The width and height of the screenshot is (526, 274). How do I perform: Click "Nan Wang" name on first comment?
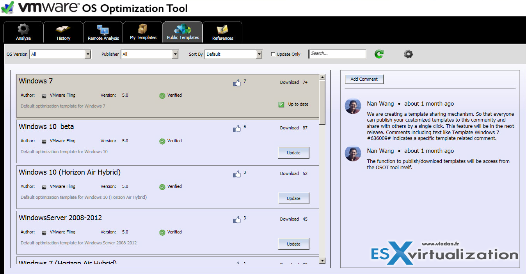pos(380,104)
